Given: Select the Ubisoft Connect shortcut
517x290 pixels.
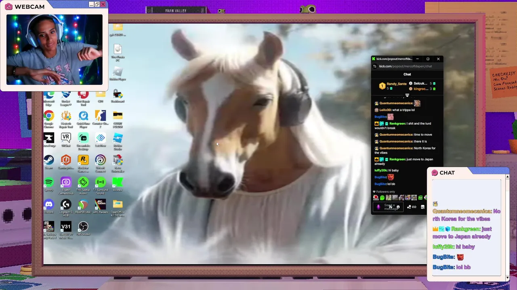Looking at the screenshot, I should click(x=100, y=164).
